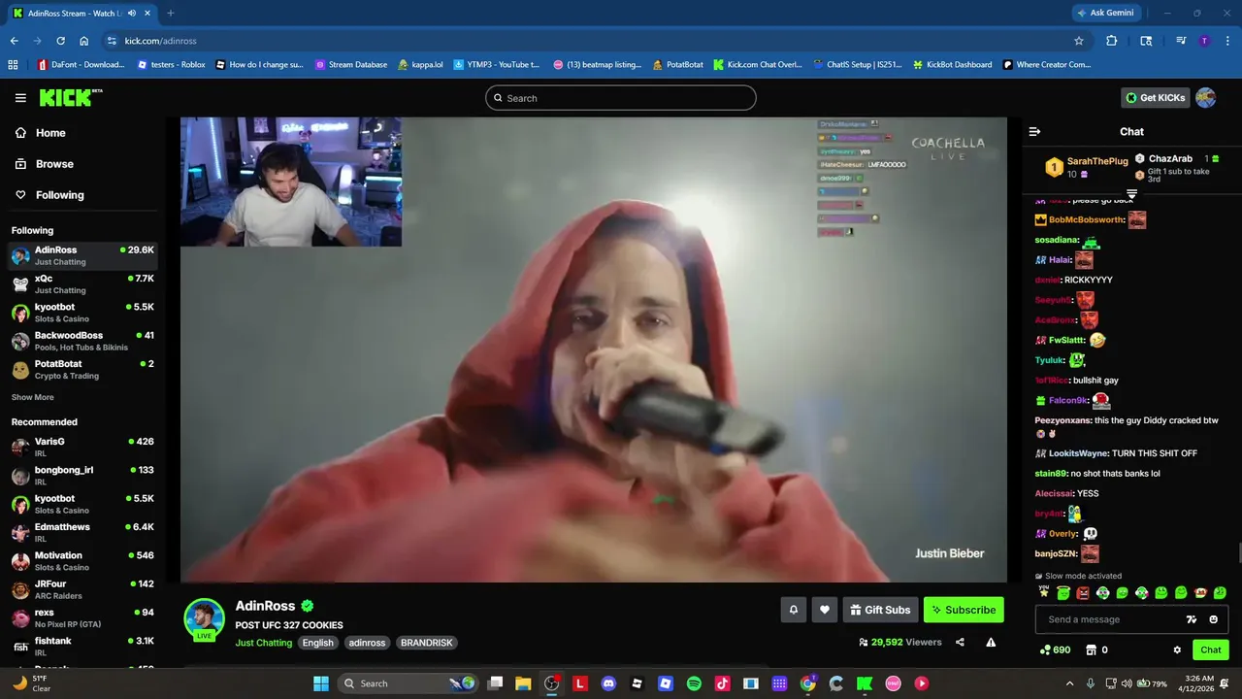Open the KickBot Dashboard bookmark
This screenshot has width=1242, height=699.
pos(953,65)
